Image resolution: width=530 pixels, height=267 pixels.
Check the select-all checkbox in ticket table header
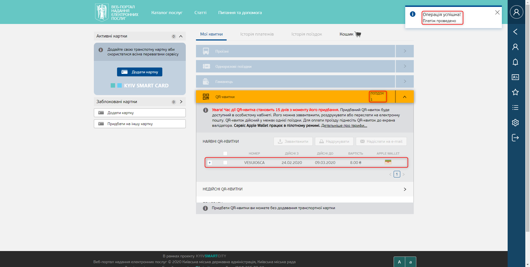click(225, 153)
